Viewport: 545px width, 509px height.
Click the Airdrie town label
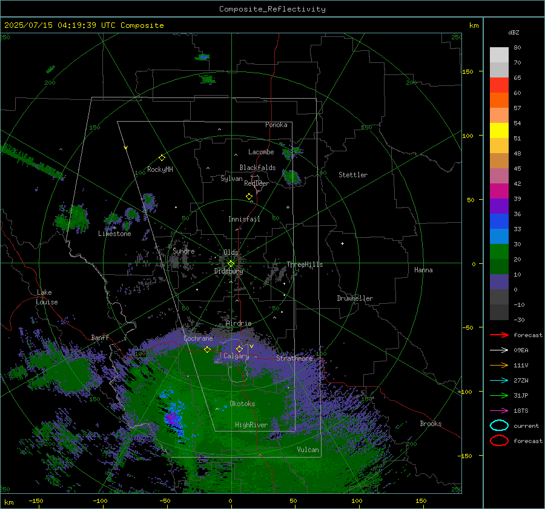tap(239, 323)
